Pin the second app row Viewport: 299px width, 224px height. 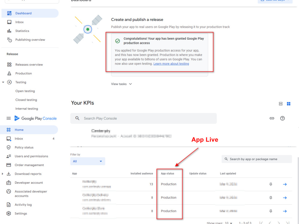tap(271, 198)
